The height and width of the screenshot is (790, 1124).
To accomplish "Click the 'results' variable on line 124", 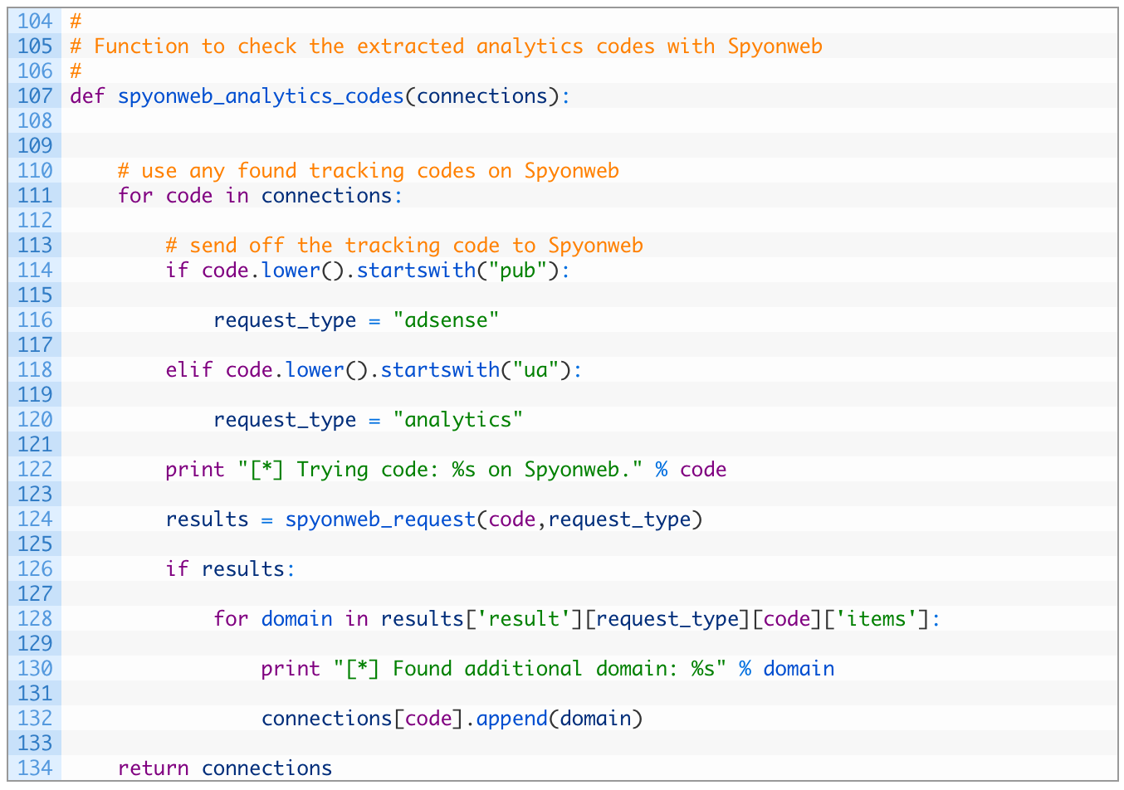I will pos(207,519).
